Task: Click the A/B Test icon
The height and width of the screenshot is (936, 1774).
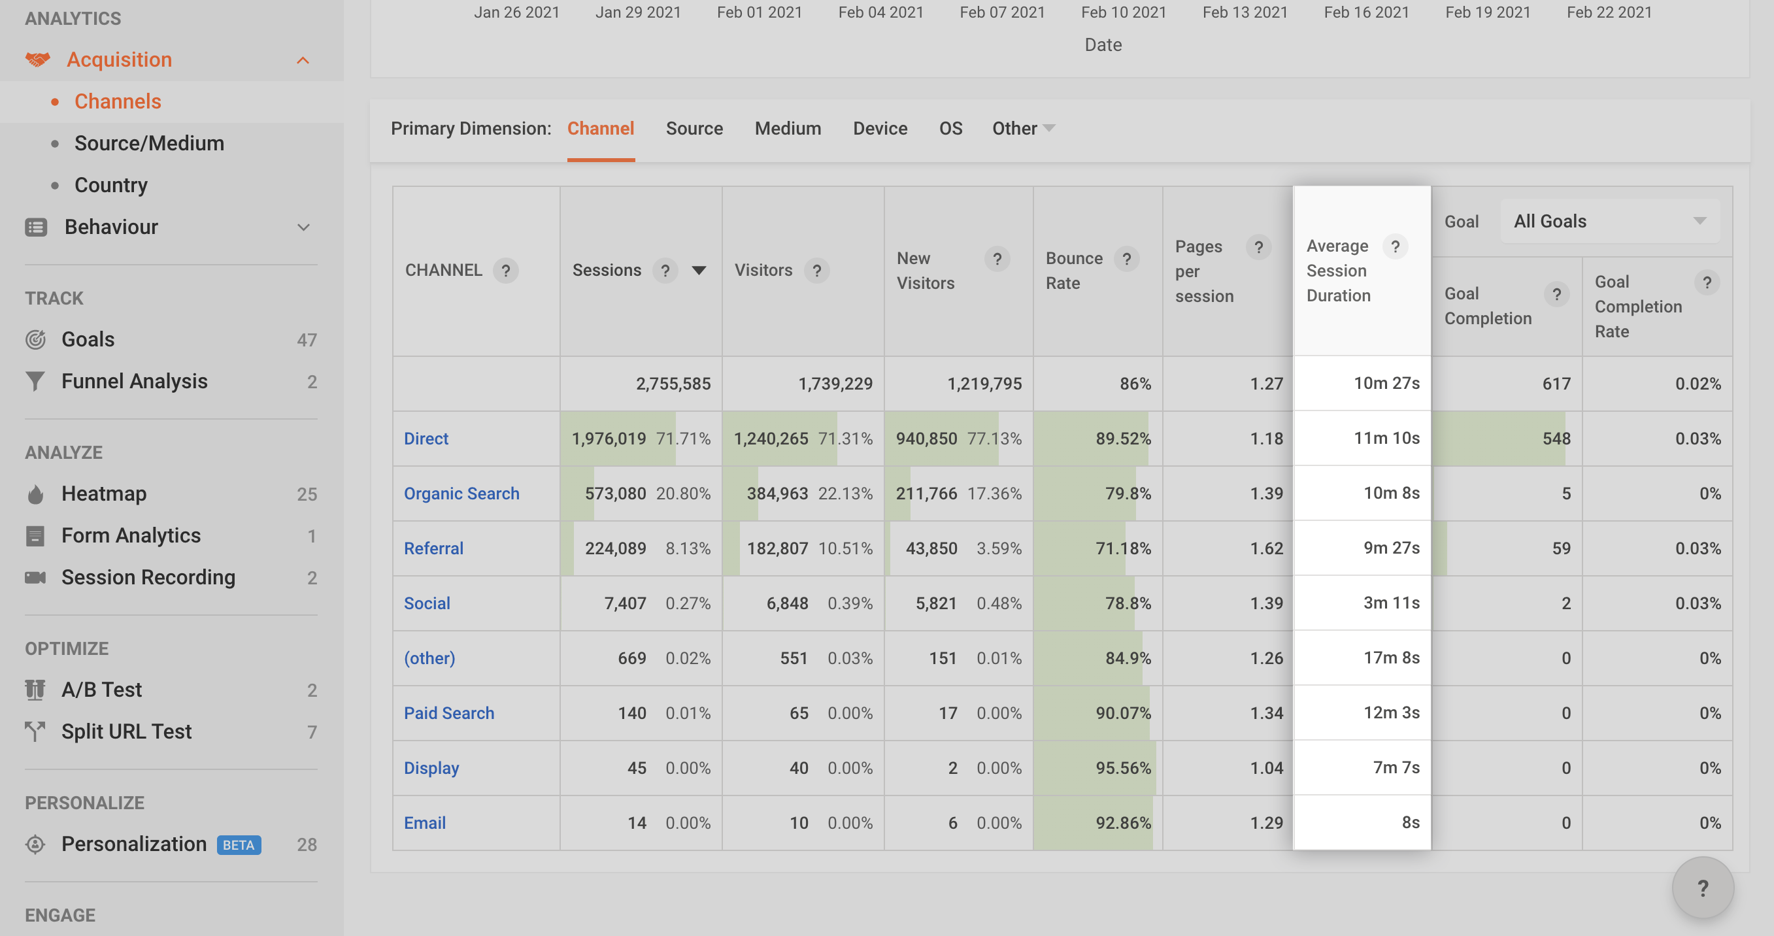Action: click(x=35, y=690)
